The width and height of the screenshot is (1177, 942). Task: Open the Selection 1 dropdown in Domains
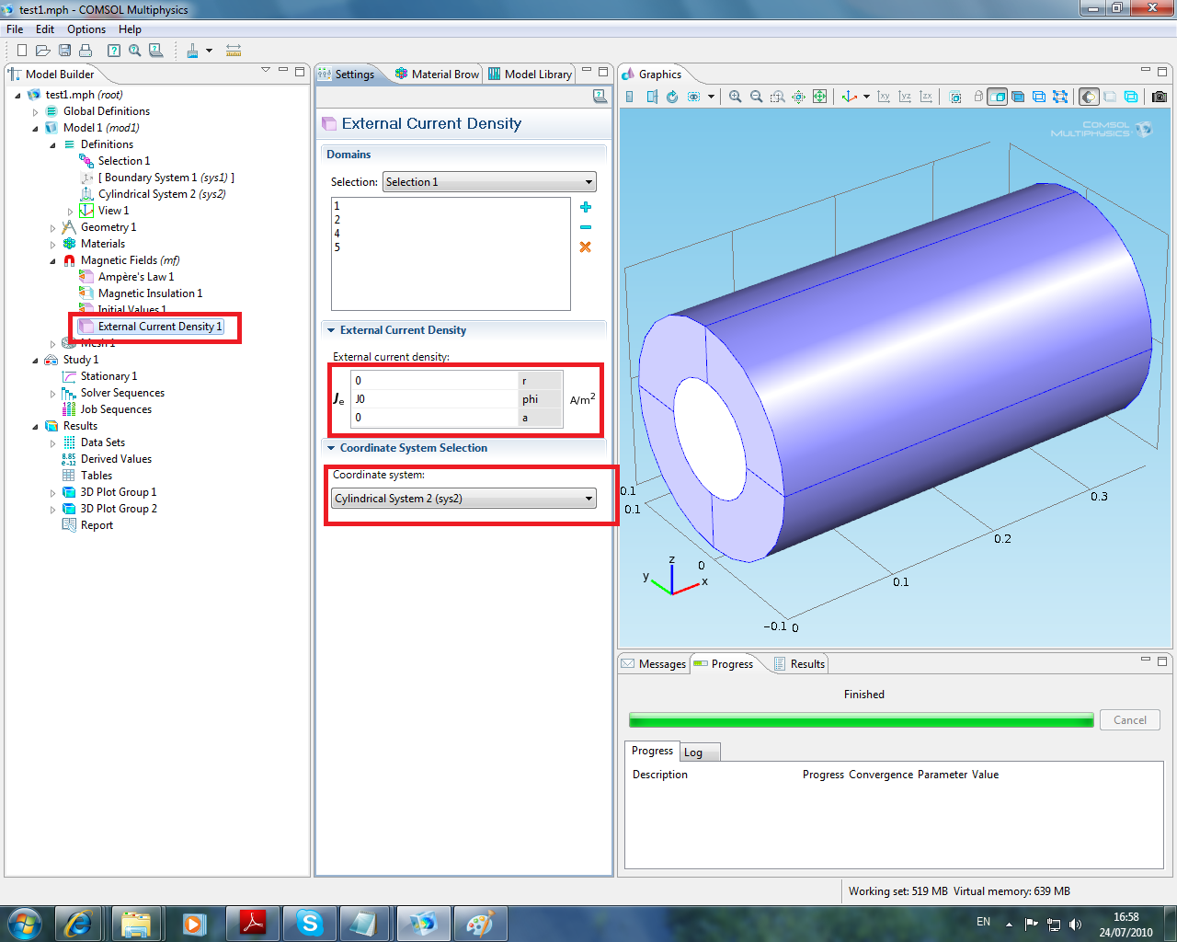(489, 182)
